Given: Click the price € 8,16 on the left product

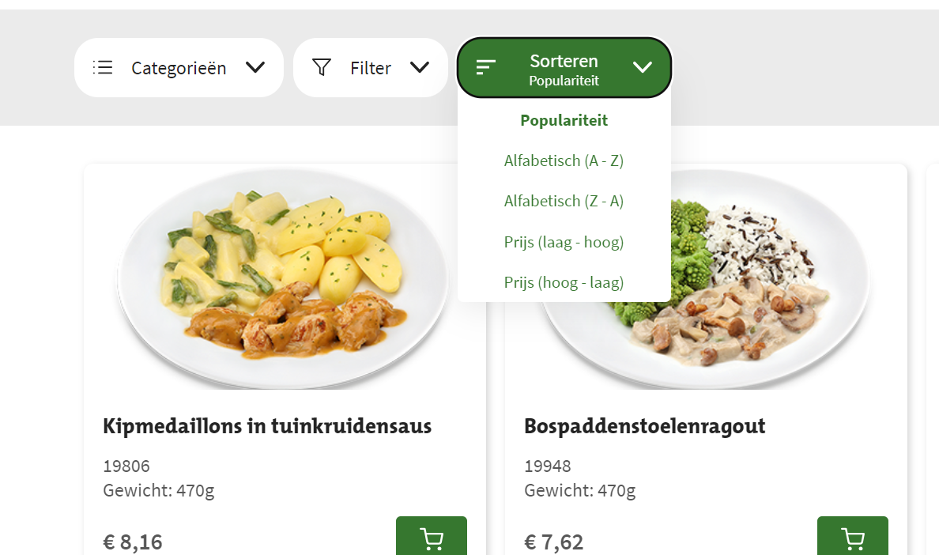Looking at the screenshot, I should point(132,542).
